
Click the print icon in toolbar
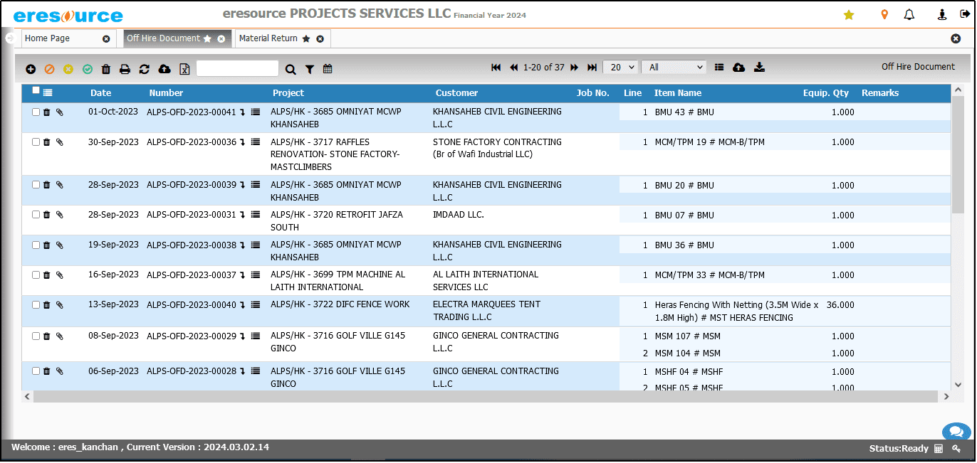click(x=125, y=69)
